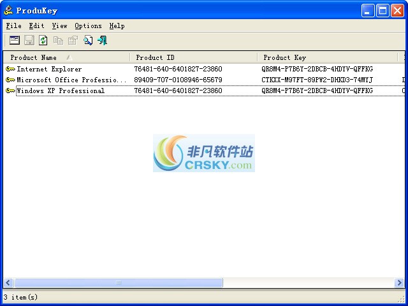
Task: Click the horizontal scrollbar left arrow
Action: coord(8,282)
